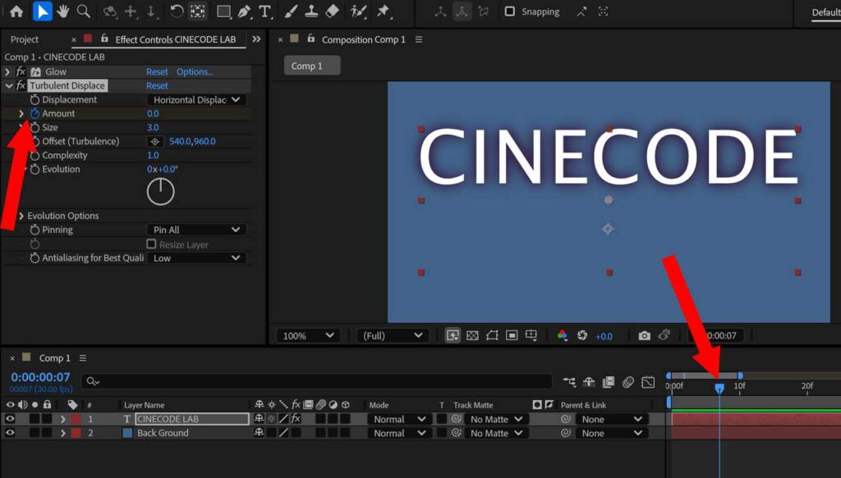Viewport: 841px width, 478px height.
Task: Click the Glow effect fx toggle
Action: [21, 71]
